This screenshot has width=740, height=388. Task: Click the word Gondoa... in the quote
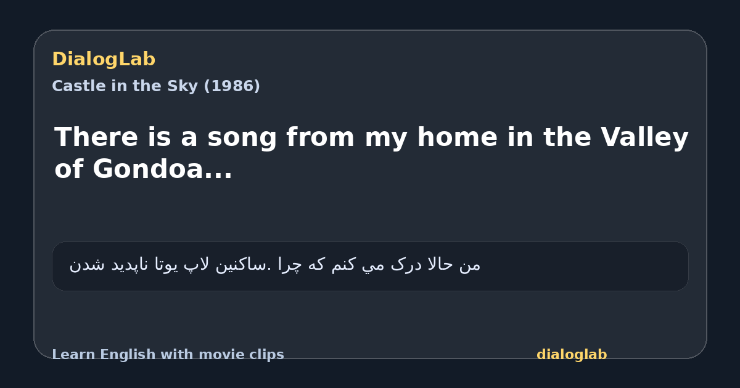coord(163,169)
